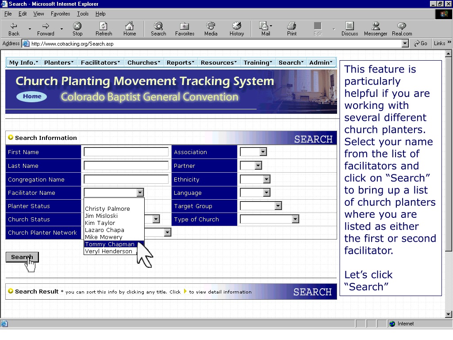Viewport: 453px width, 340px height.
Task: Open the Back history dropdown arrow
Action: click(x=30, y=29)
